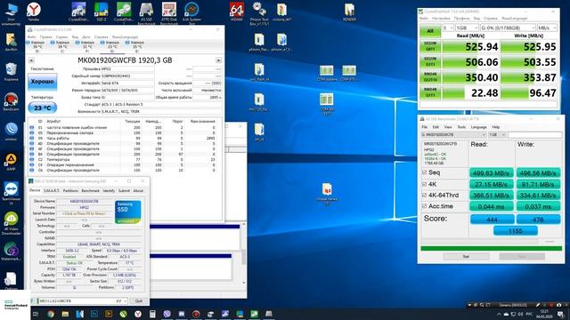Click the comment text field in CrystalDiskMark
570x320 pixels.
click(488, 105)
